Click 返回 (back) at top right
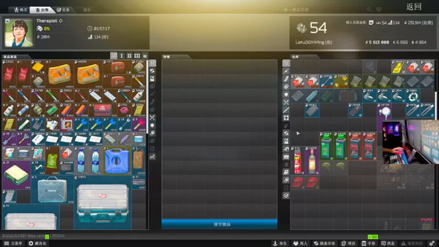The image size is (439, 247). pos(414,7)
